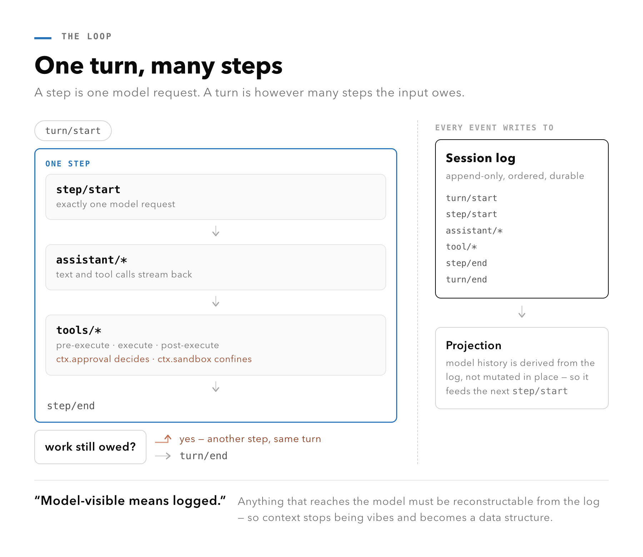Click EVERY EVENT WRITES TO heading
This screenshot has width=643, height=557.
click(494, 128)
